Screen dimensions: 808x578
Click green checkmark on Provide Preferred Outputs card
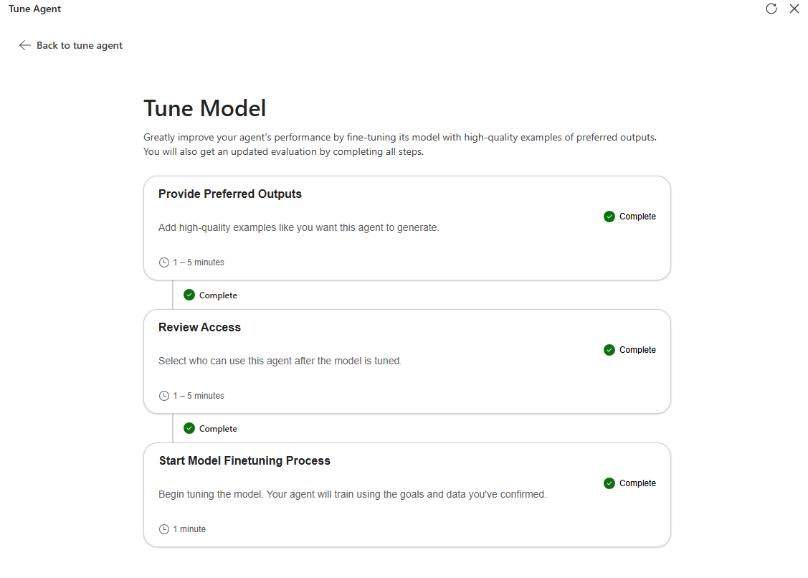(609, 217)
